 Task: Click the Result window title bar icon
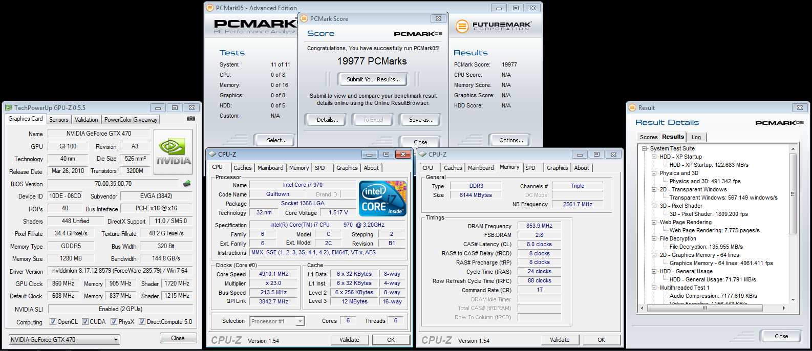[x=632, y=108]
